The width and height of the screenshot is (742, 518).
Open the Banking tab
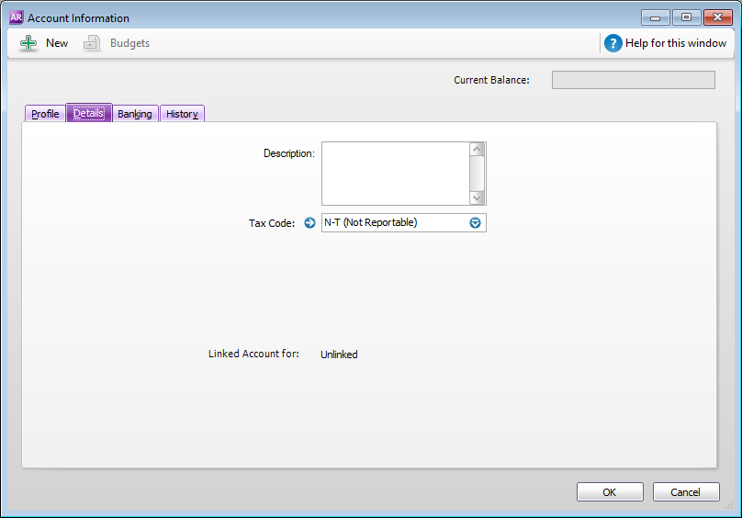point(135,114)
